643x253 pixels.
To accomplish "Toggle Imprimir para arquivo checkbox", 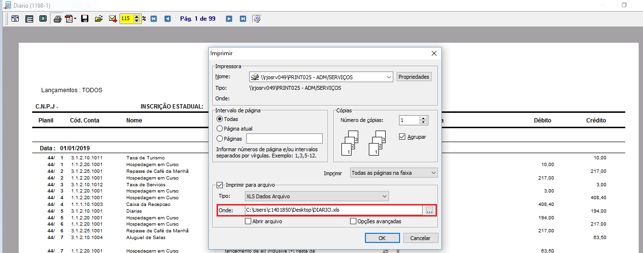I will (x=220, y=185).
